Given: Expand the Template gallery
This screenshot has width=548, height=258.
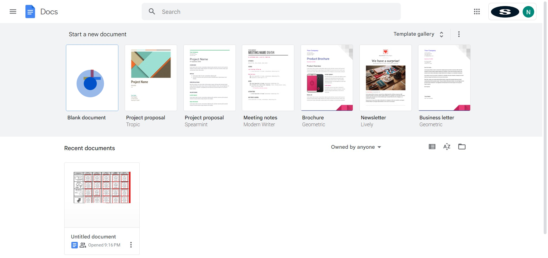Looking at the screenshot, I should 418,34.
